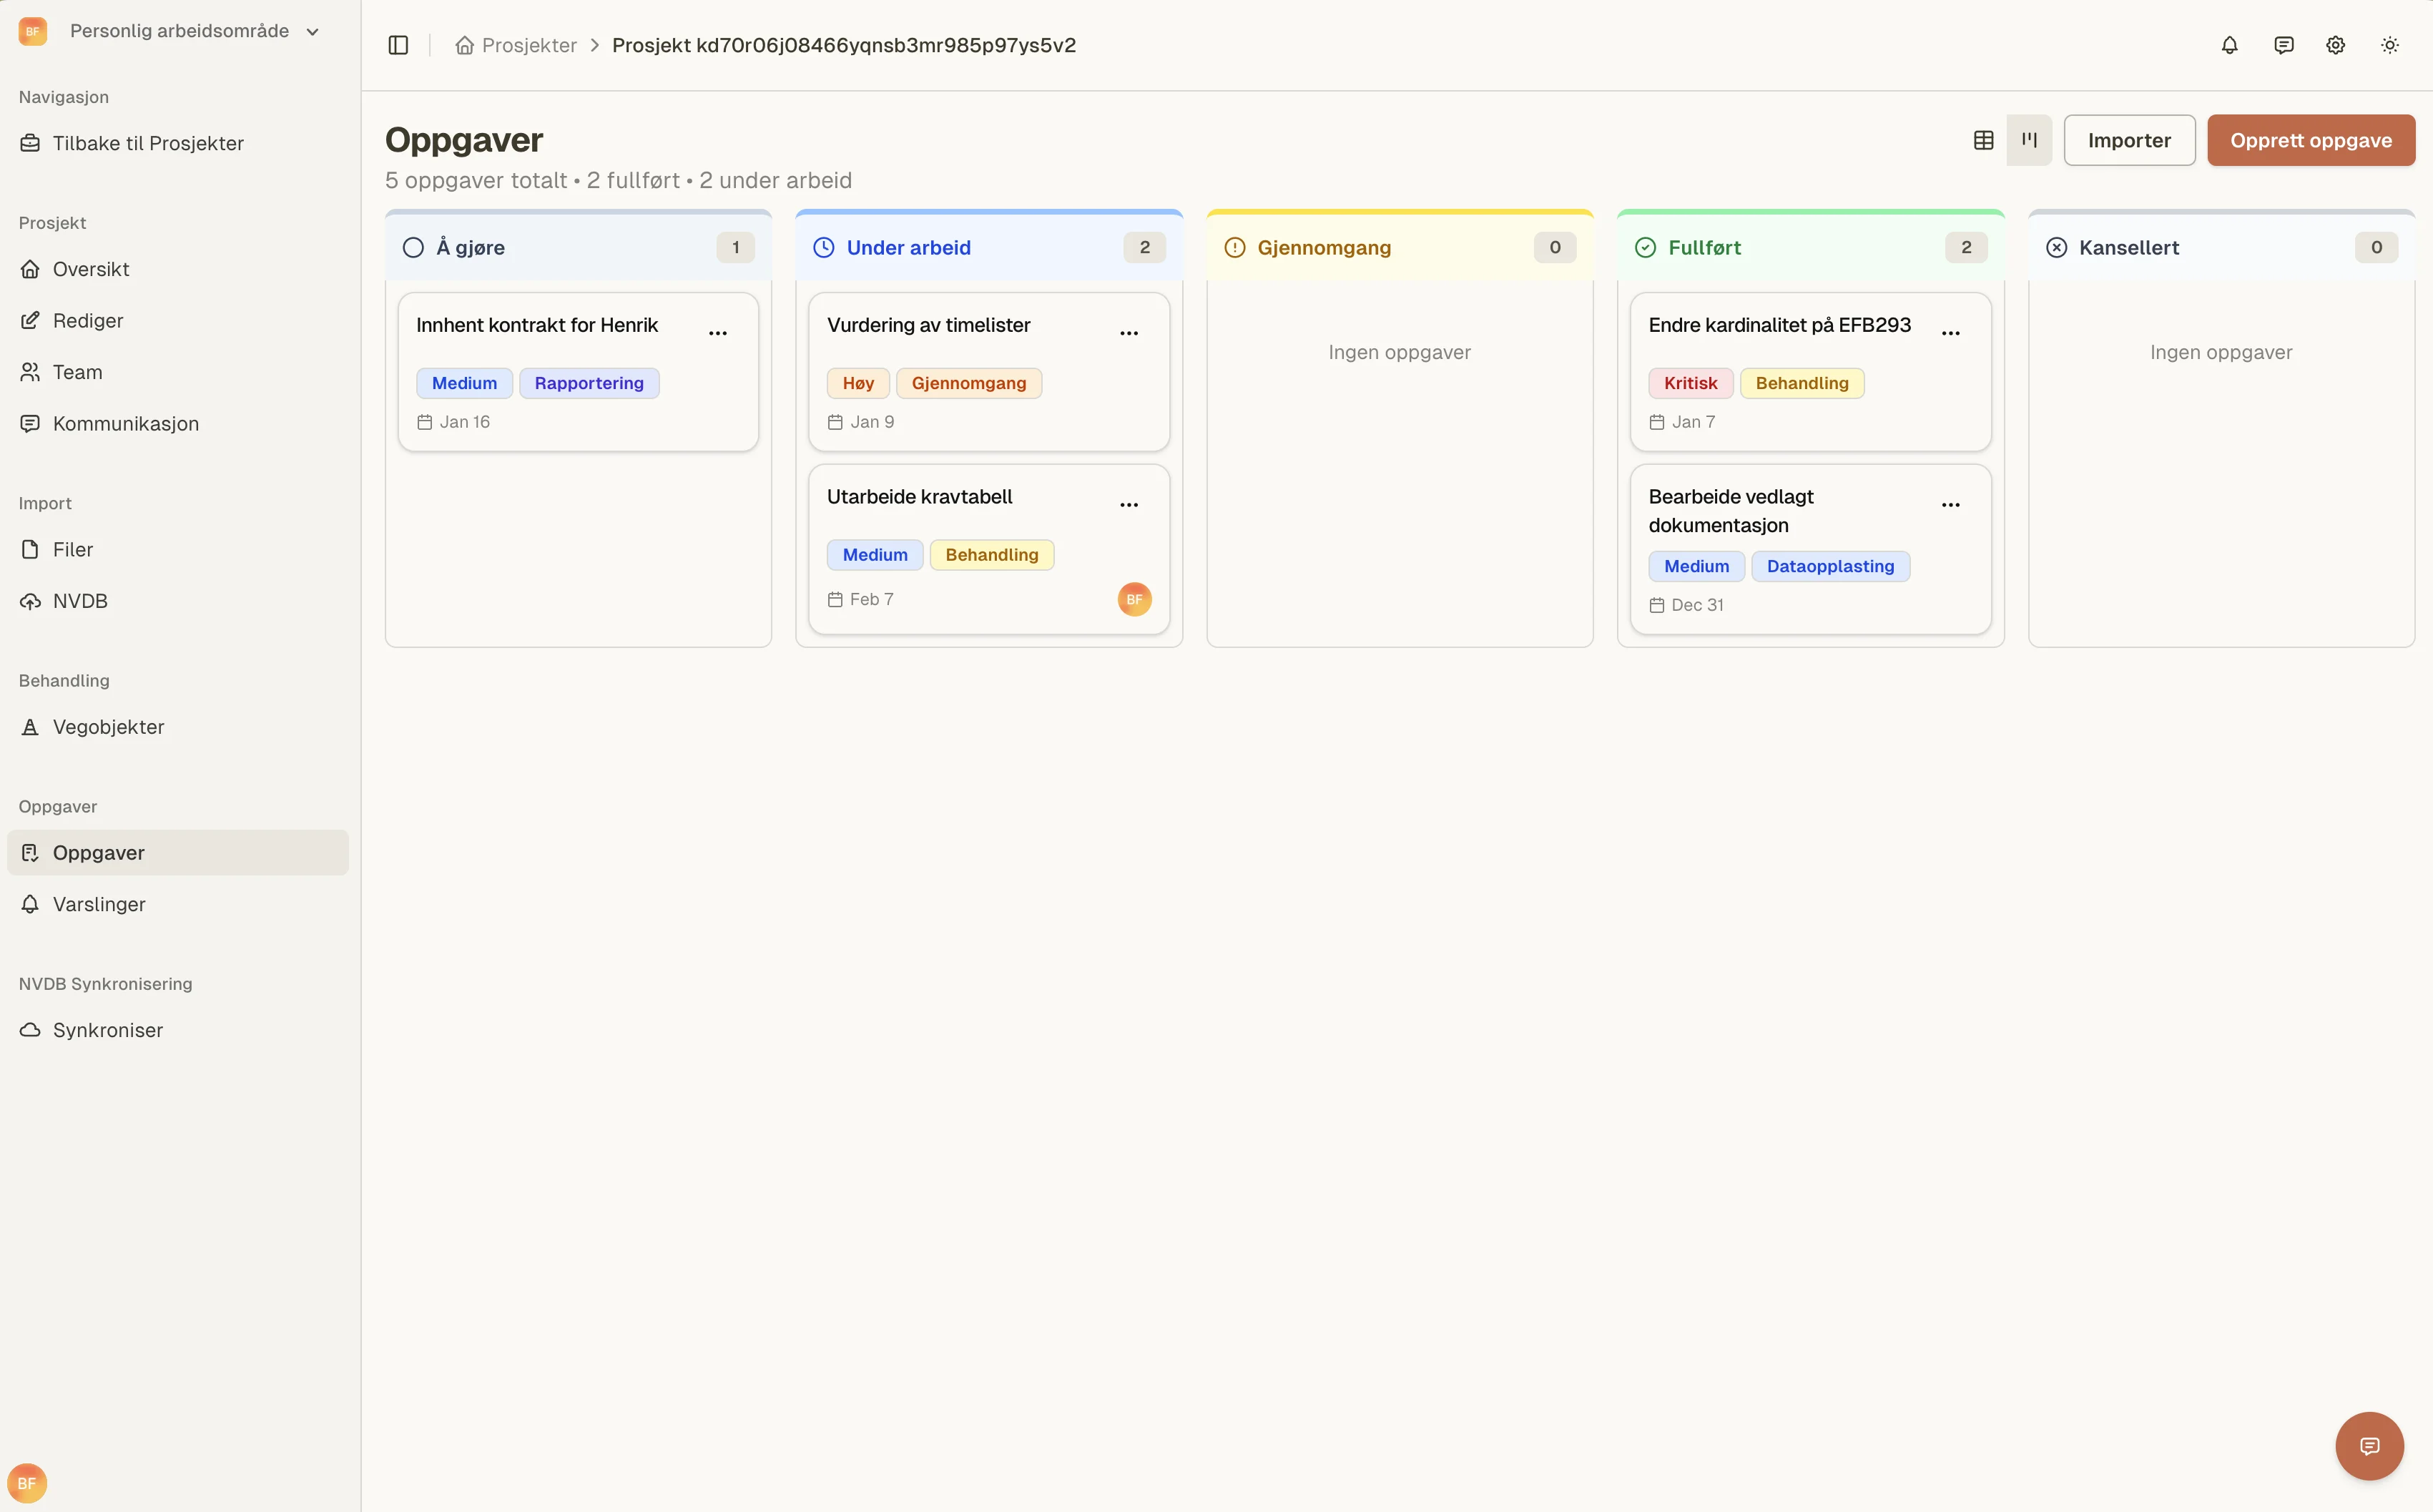The image size is (2433, 1512).
Task: Click the BF avatar on the Utarbeide kravtabell card
Action: click(1134, 599)
